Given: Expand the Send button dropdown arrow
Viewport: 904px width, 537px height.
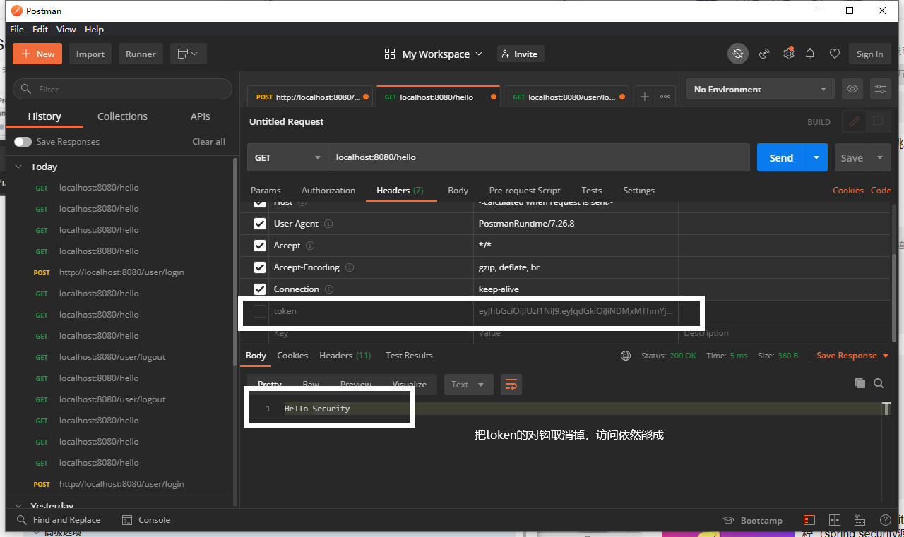Looking at the screenshot, I should click(817, 157).
